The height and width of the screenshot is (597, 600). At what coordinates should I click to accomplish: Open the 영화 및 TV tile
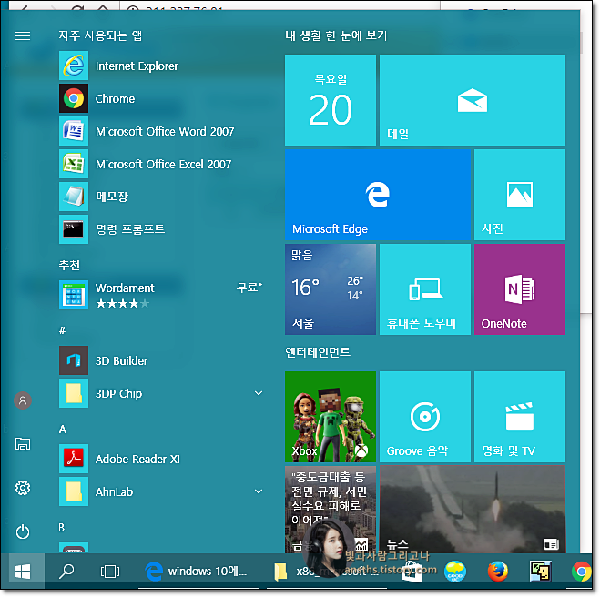pos(520,417)
